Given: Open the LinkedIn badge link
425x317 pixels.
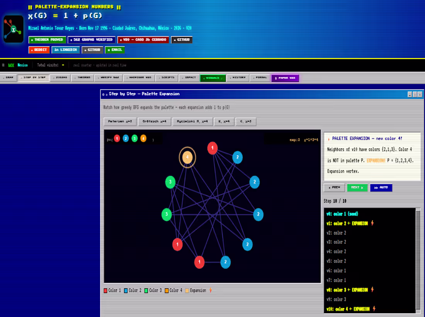Looking at the screenshot, I should pyautogui.click(x=66, y=50).
